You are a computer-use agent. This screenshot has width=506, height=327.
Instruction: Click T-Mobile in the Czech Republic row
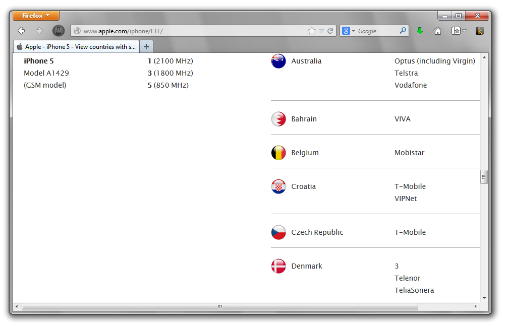pyautogui.click(x=410, y=232)
